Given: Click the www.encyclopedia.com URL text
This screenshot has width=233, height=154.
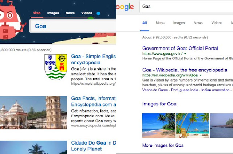Looking at the screenshot, I should point(94,126).
